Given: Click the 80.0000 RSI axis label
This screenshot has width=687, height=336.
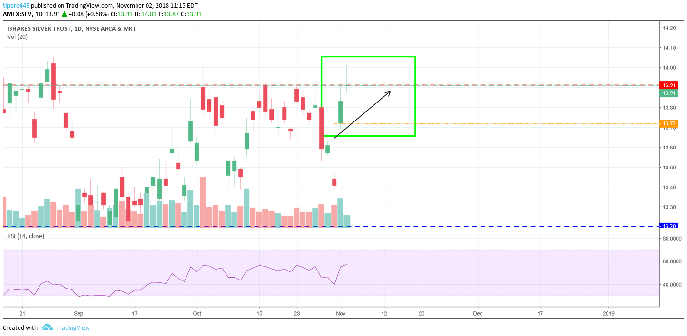Looking at the screenshot, I should click(x=673, y=239).
